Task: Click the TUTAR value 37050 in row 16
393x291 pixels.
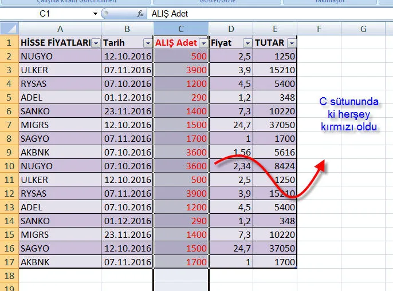Action: (x=275, y=249)
